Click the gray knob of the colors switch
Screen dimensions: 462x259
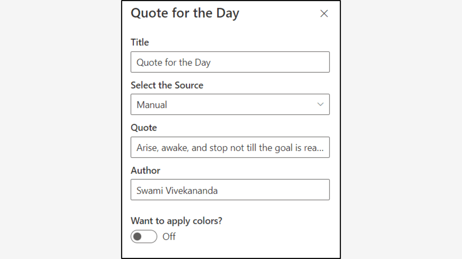click(x=137, y=237)
